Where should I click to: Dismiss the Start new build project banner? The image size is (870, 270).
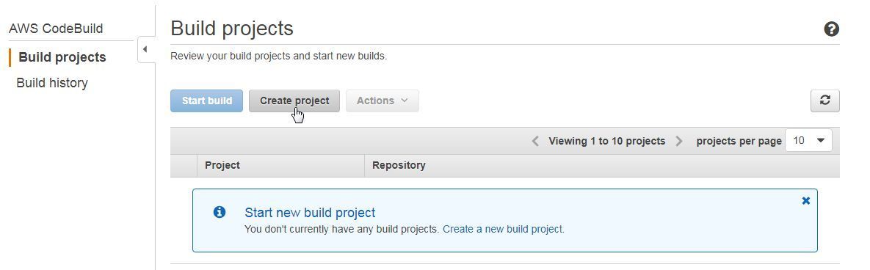click(x=805, y=201)
